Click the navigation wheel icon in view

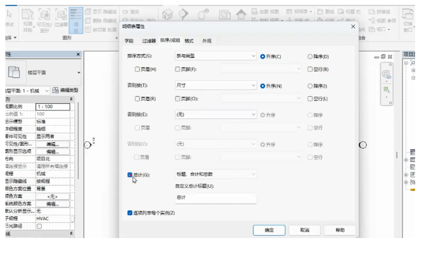tap(386, 75)
